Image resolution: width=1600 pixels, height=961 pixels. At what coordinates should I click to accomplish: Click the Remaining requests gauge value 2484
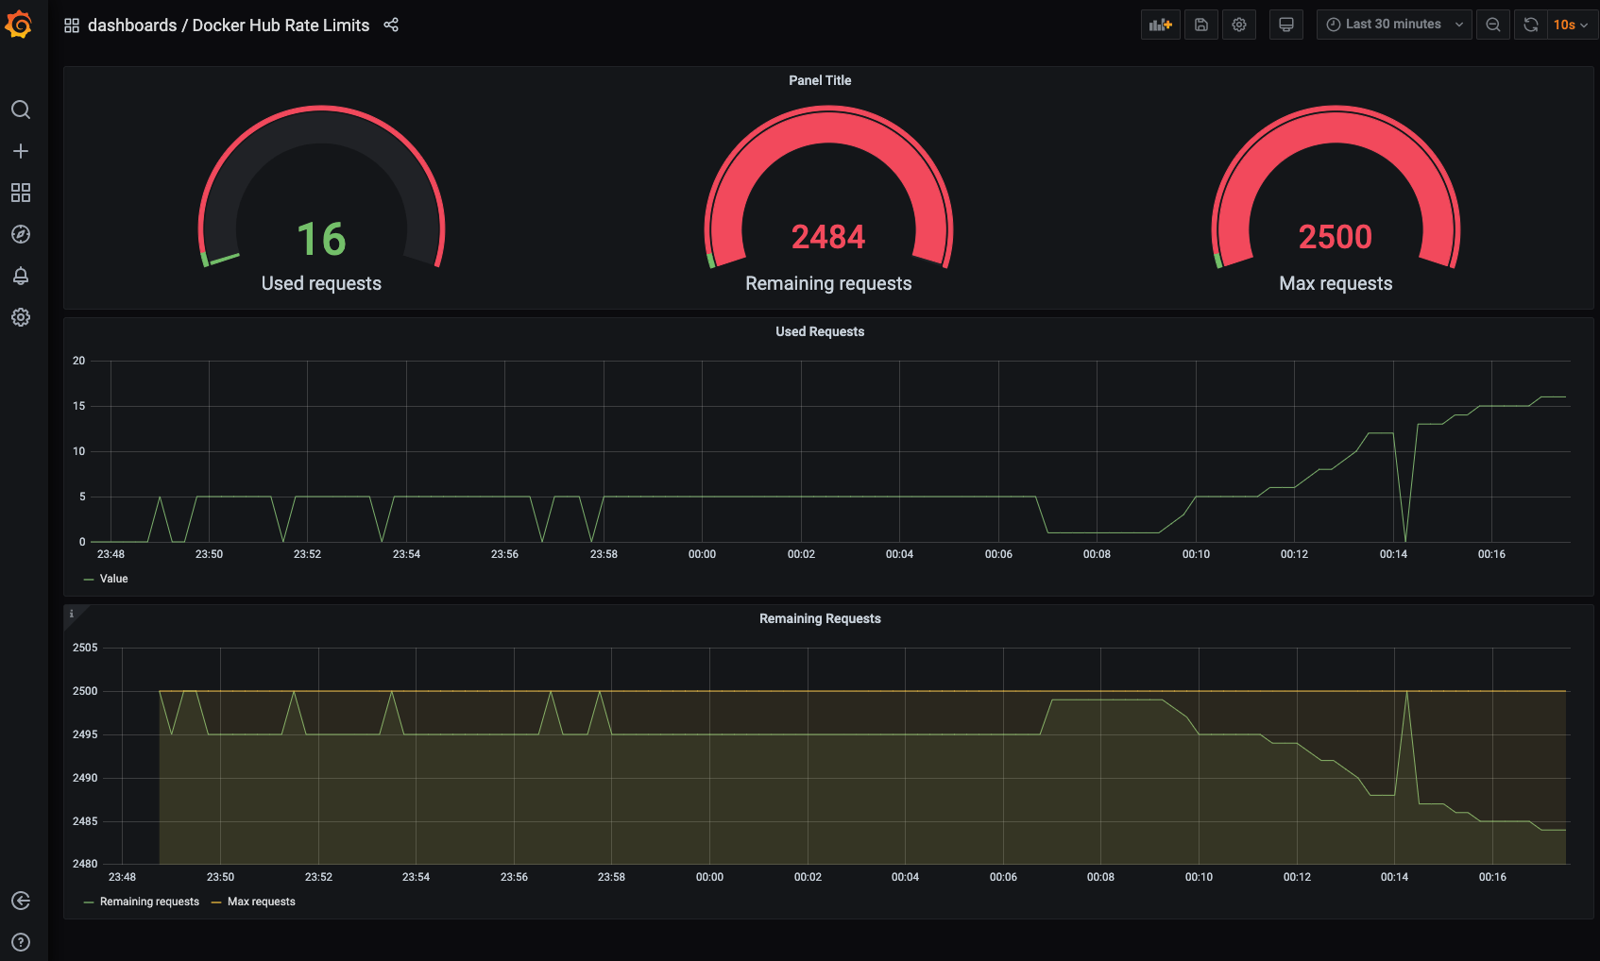[828, 237]
